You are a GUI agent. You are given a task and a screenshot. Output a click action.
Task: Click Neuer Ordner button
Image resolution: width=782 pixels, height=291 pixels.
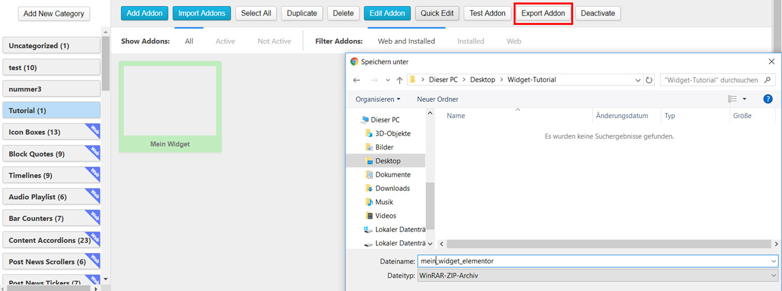pyautogui.click(x=437, y=99)
